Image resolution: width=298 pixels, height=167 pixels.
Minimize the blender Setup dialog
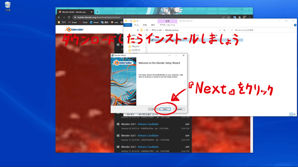[x=169, y=55]
